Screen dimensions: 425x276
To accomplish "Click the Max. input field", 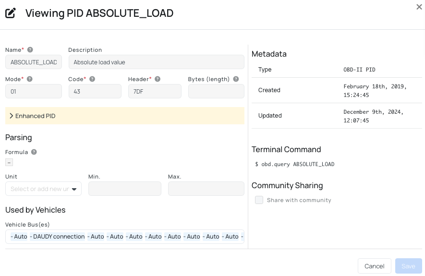I will click(206, 189).
